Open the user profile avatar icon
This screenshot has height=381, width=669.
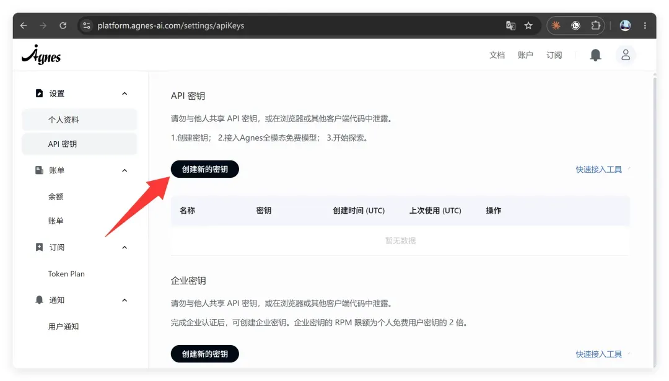626,55
